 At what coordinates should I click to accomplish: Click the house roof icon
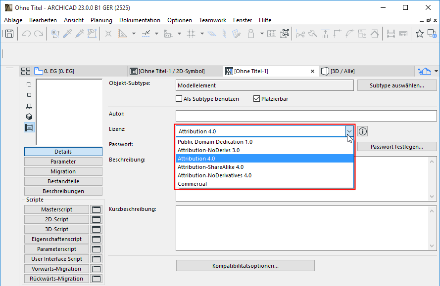(x=375, y=34)
